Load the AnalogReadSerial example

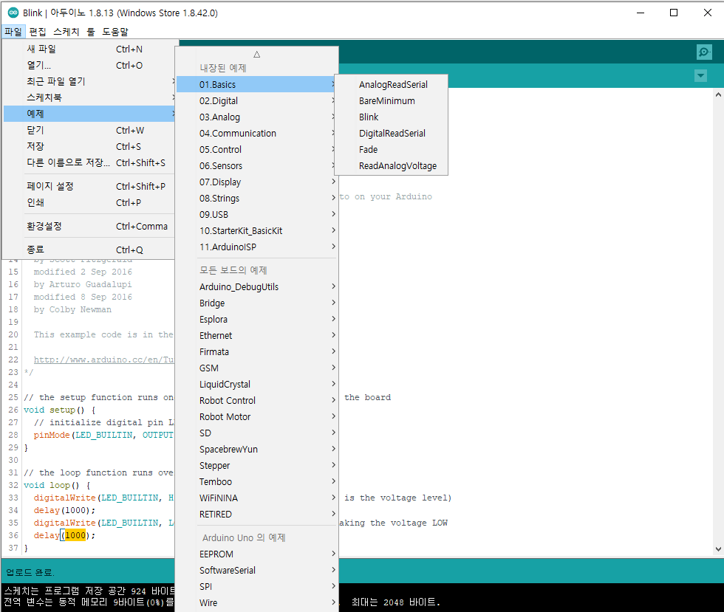click(391, 84)
